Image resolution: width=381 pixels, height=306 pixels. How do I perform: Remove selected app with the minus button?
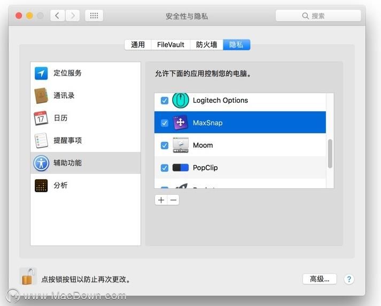[173, 200]
